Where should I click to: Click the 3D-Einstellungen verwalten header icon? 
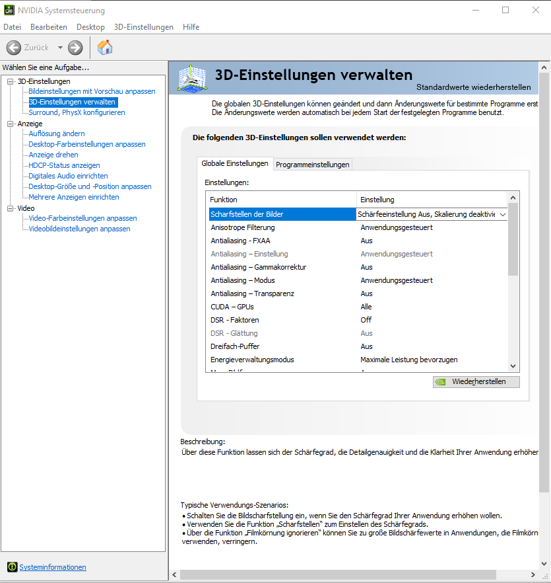[x=191, y=78]
